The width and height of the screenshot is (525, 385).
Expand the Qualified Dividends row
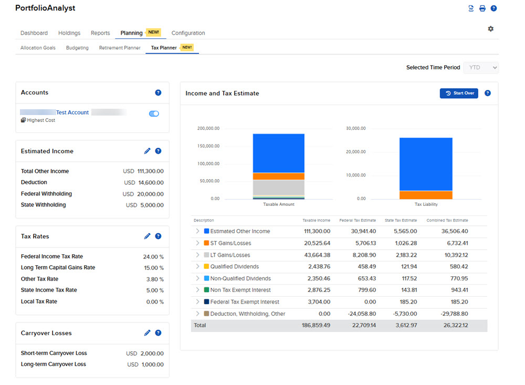tap(197, 266)
